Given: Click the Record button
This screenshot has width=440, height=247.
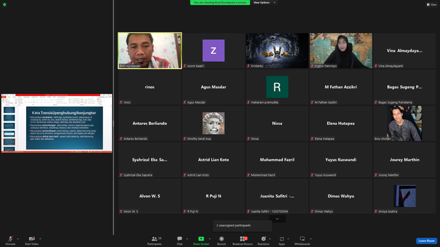Looking at the screenshot, I should pyautogui.click(x=221, y=240).
